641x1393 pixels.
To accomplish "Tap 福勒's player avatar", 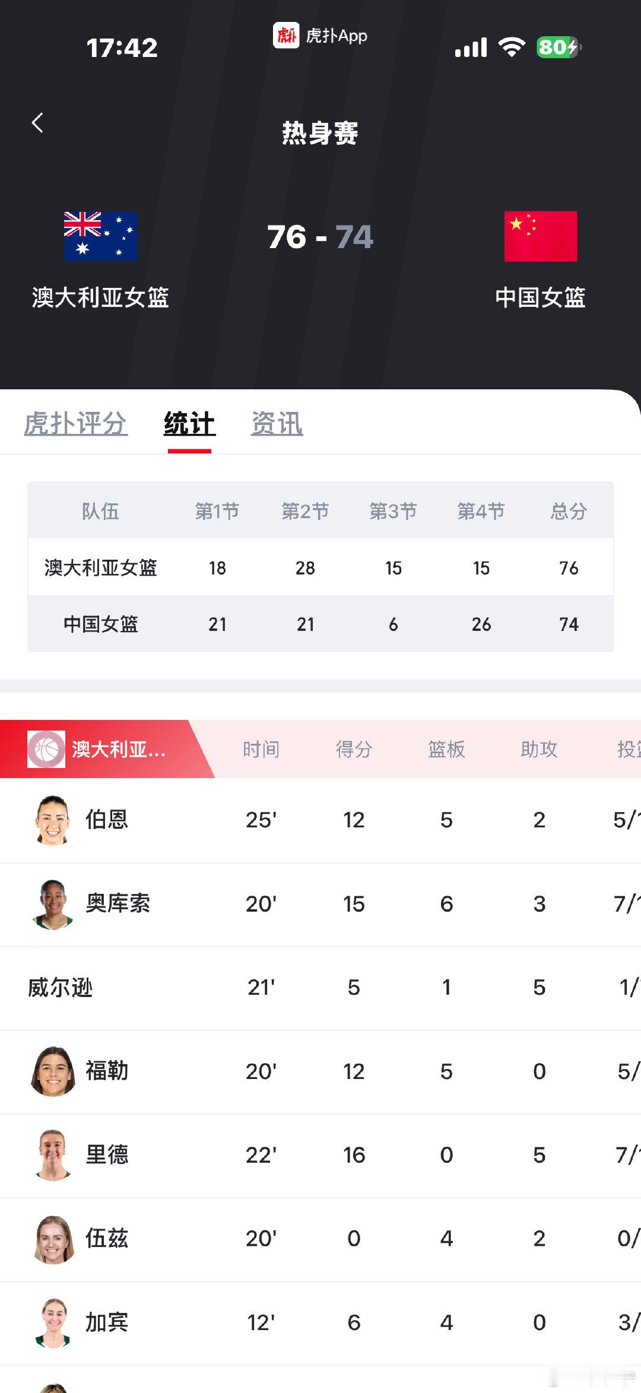I will (x=52, y=1071).
